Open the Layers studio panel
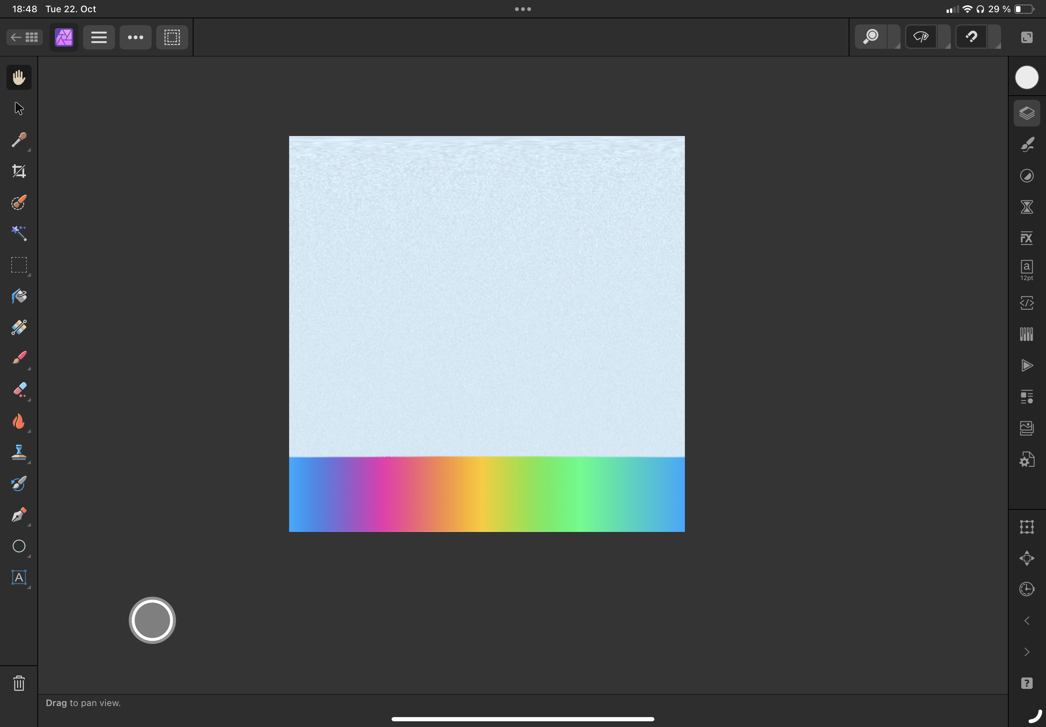The height and width of the screenshot is (727, 1046). tap(1027, 113)
